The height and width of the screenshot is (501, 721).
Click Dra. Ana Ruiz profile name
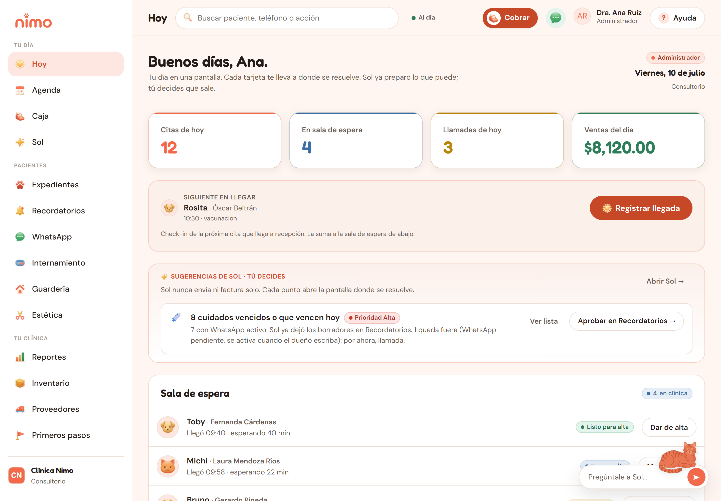coord(619,13)
